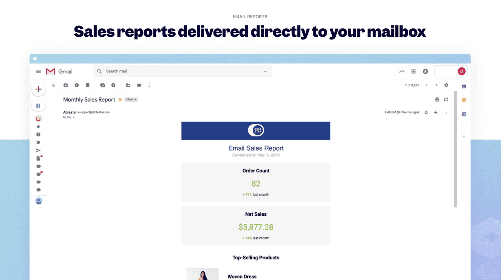Open Tasks in right side panel
Viewport: 501px width, 280px height.
click(464, 114)
